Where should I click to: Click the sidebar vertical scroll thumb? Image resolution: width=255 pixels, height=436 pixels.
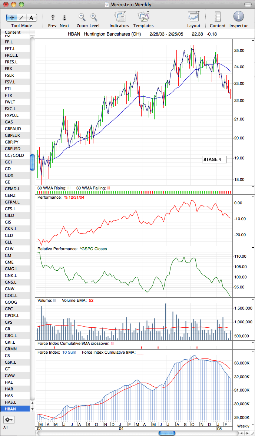(33, 162)
